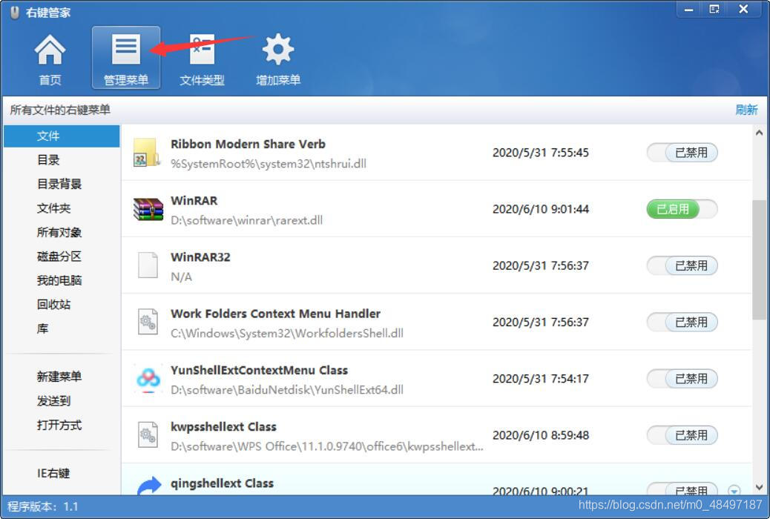The width and height of the screenshot is (770, 519).
Task: Click the scrollbar down arrow
Action: pyautogui.click(x=759, y=488)
